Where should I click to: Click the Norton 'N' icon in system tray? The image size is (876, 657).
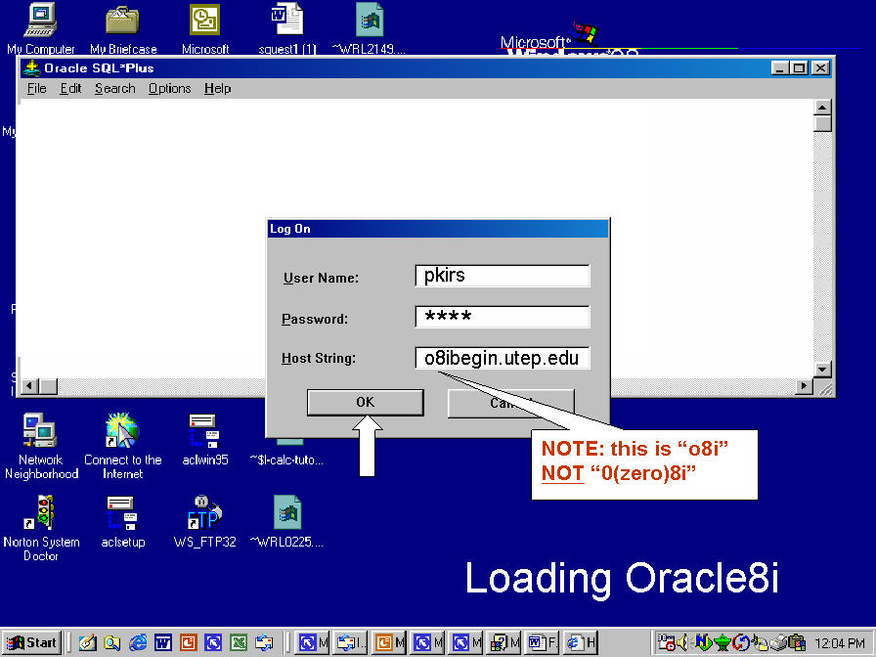click(702, 642)
